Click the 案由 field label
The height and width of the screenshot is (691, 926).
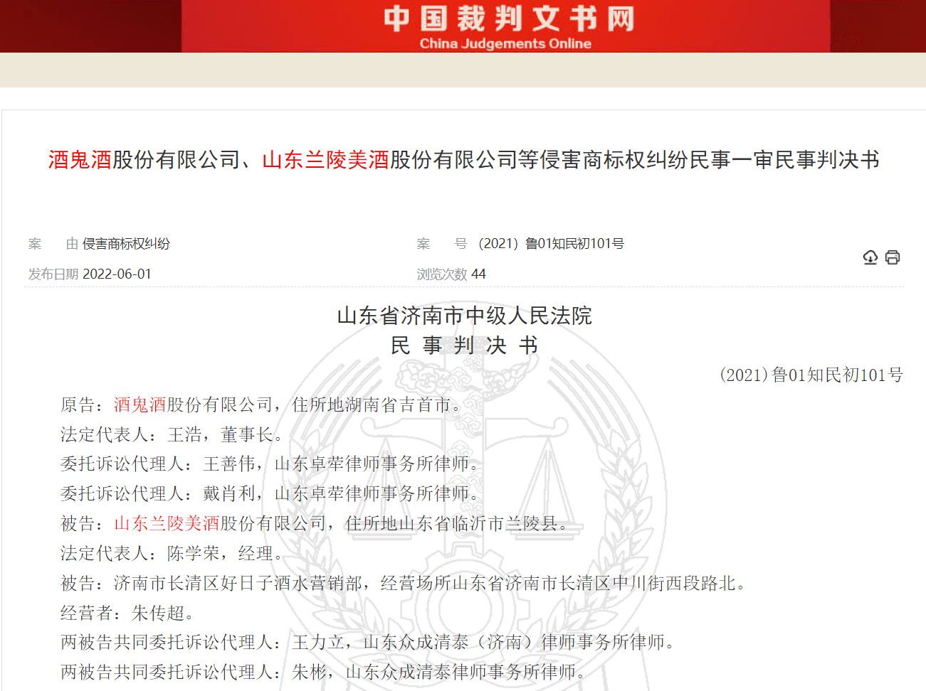coord(53,244)
